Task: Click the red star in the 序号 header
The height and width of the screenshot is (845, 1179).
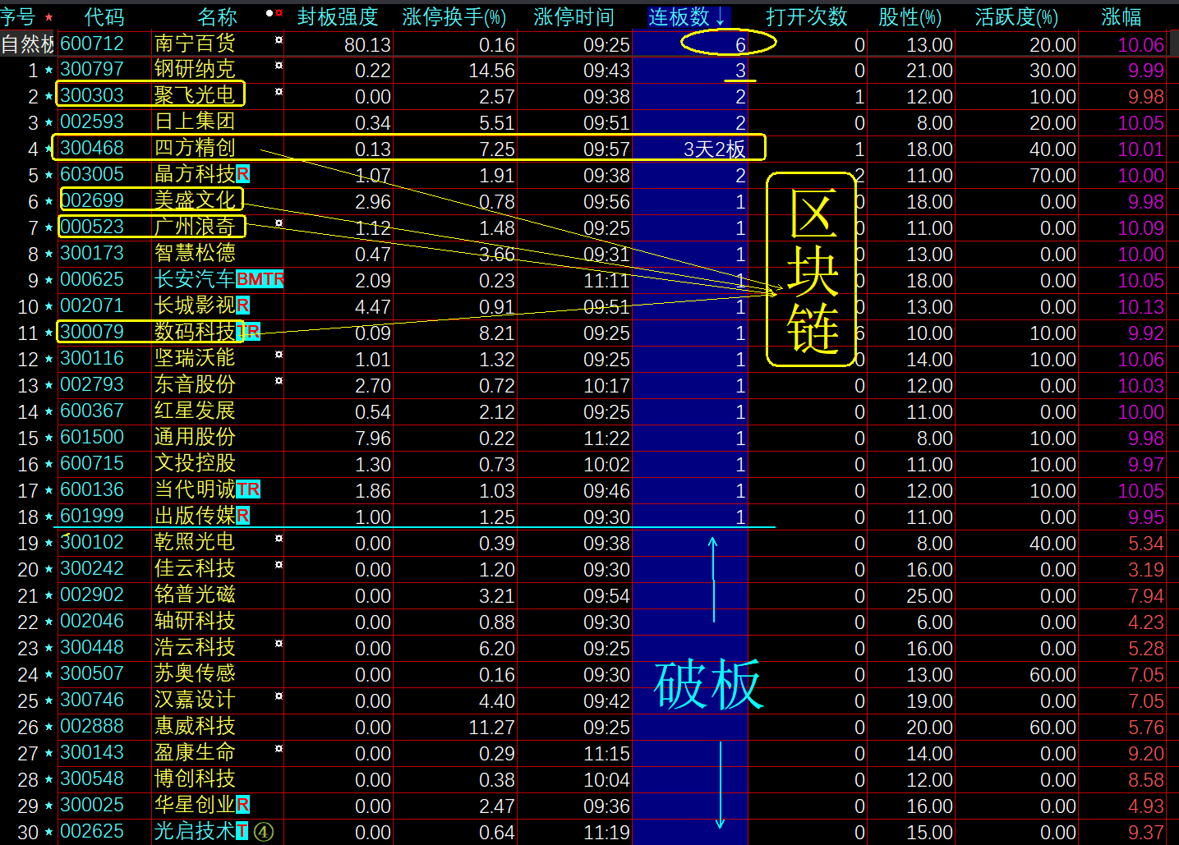Action: point(48,17)
